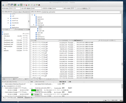The width and height of the screenshot is (126, 103).
Task: Select website in the local file list
Action: 6,51
